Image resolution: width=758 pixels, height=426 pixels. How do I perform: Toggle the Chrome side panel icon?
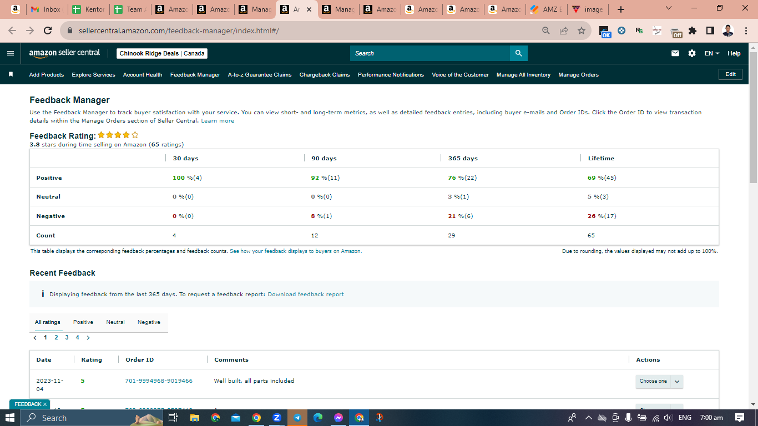click(x=710, y=31)
